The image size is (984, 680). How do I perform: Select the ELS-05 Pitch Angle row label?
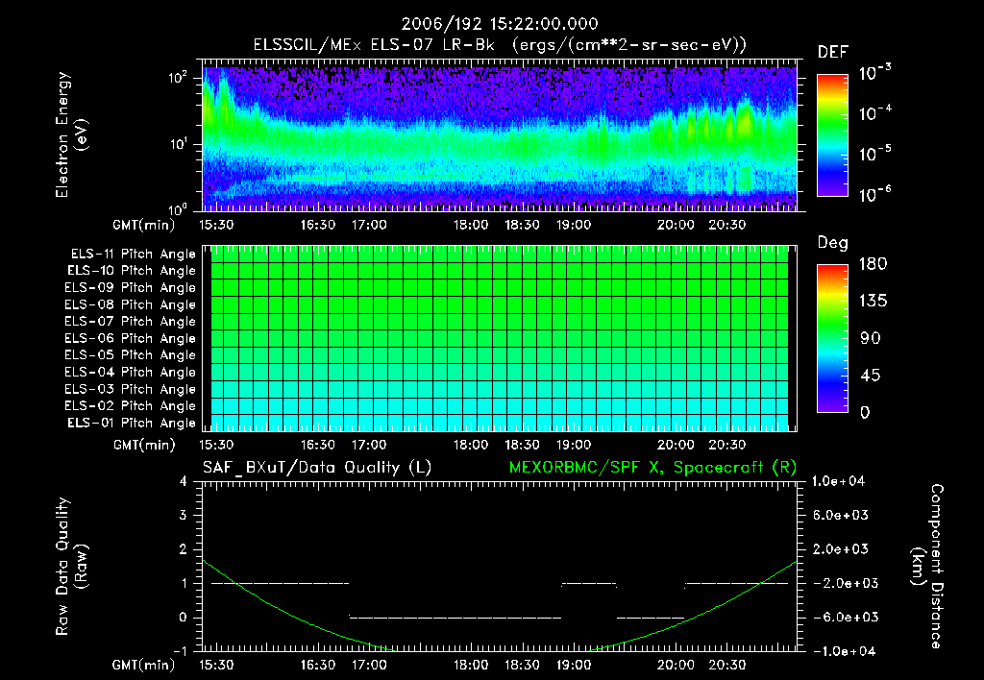pyautogui.click(x=131, y=355)
